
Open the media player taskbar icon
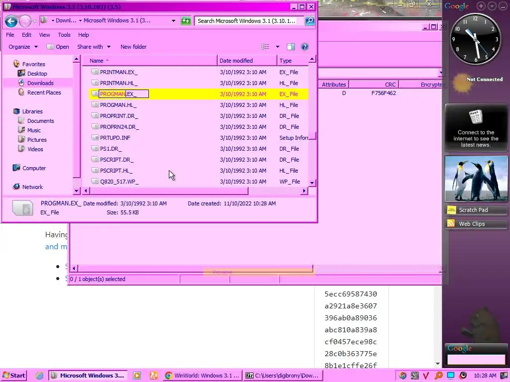coord(137,376)
